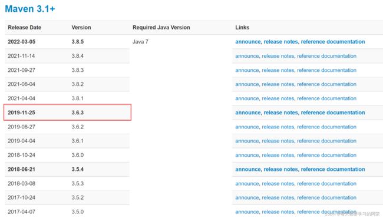Open reference documentation for version 3.6.3
Screen dimensions: 383x218
pyautogui.click(x=333, y=113)
